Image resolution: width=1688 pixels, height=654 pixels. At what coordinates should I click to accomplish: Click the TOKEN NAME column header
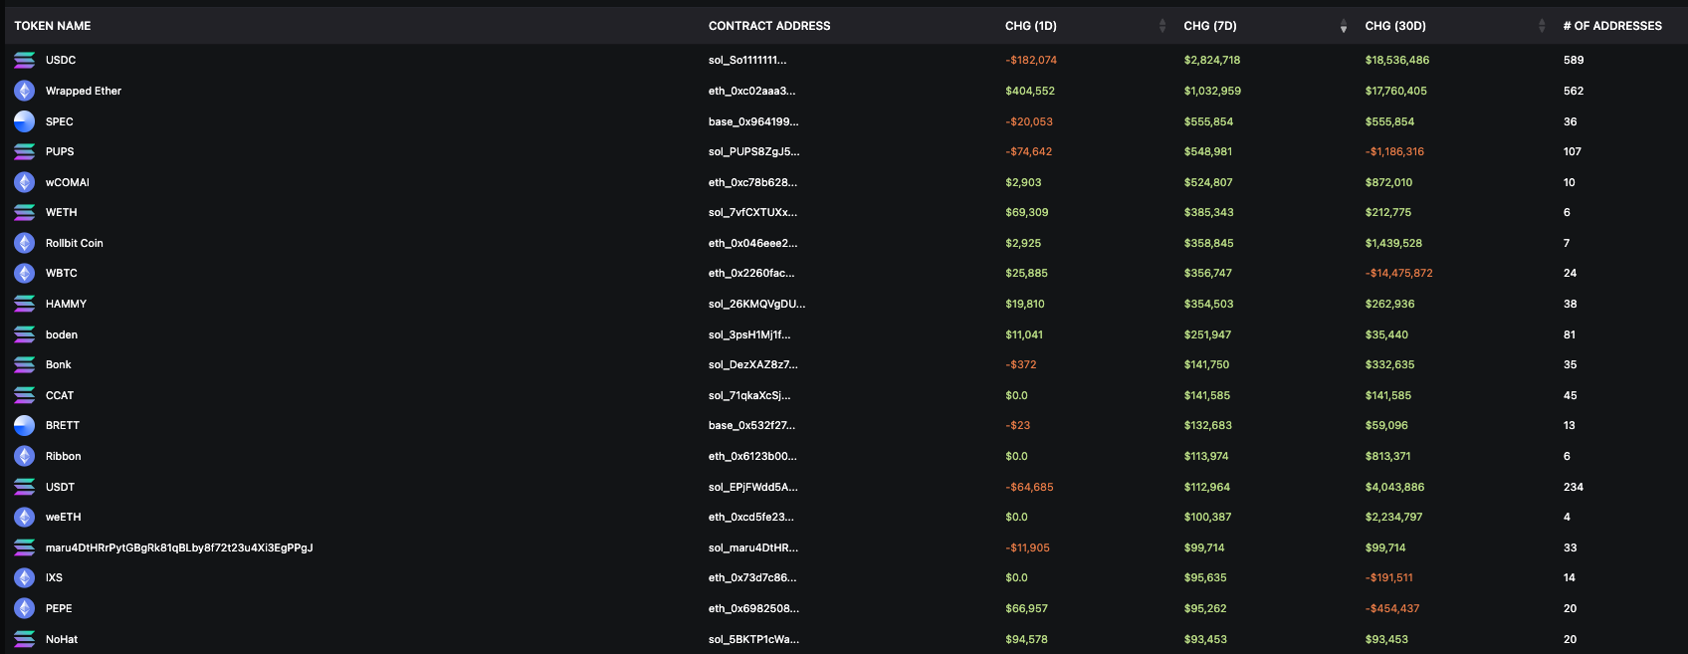tap(53, 26)
